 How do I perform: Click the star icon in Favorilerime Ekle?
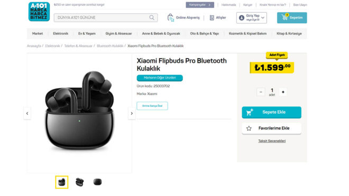tap(249, 128)
